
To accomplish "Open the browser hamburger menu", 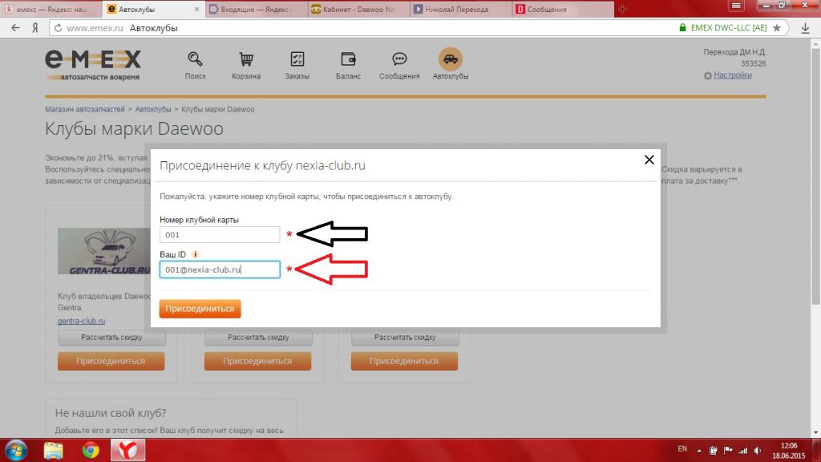I will tap(736, 6).
